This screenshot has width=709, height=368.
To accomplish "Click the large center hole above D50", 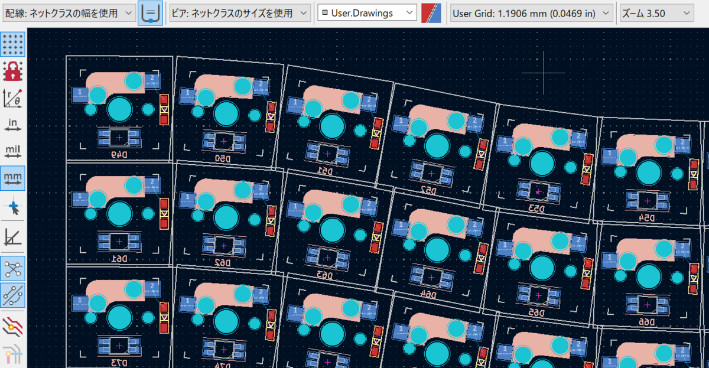I will 225,114.
